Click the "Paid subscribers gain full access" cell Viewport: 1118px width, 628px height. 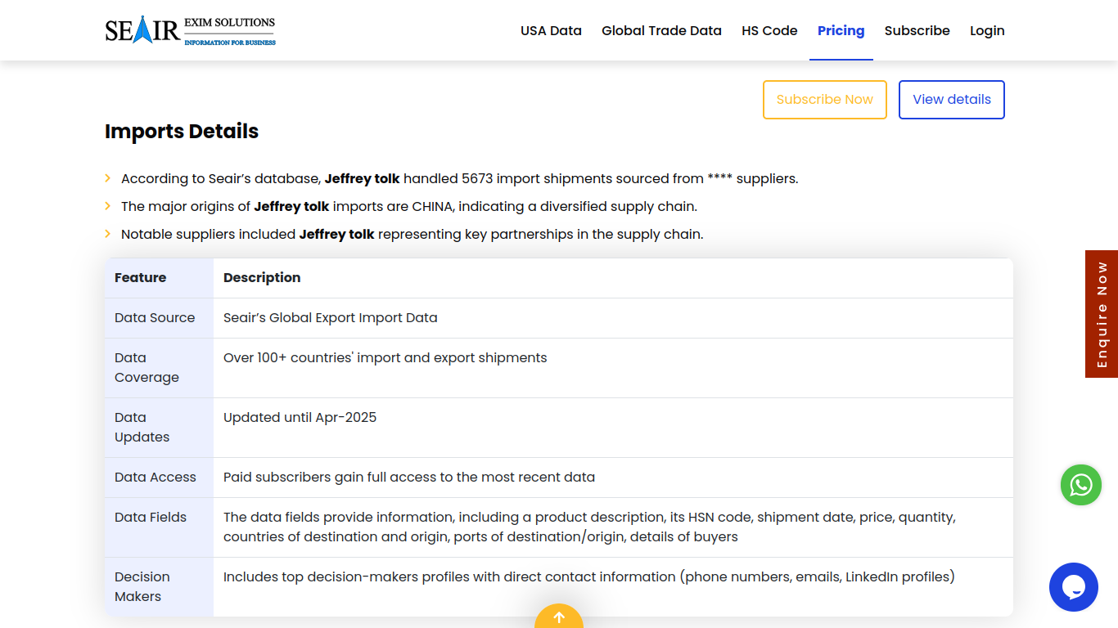tap(613, 478)
